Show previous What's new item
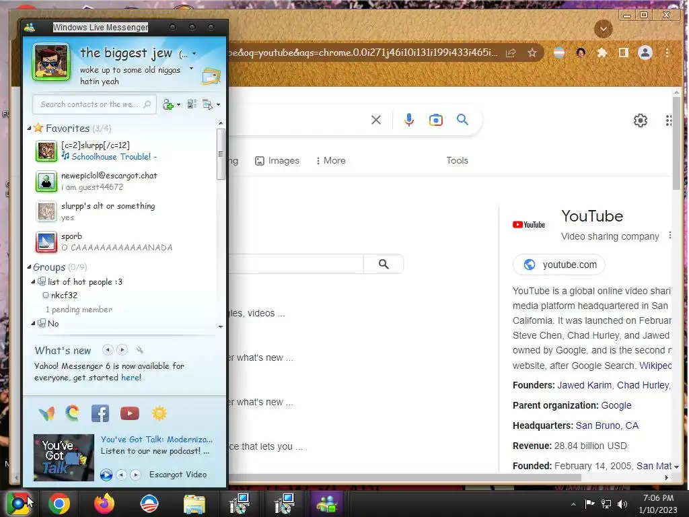This screenshot has width=689, height=517. pos(108,350)
